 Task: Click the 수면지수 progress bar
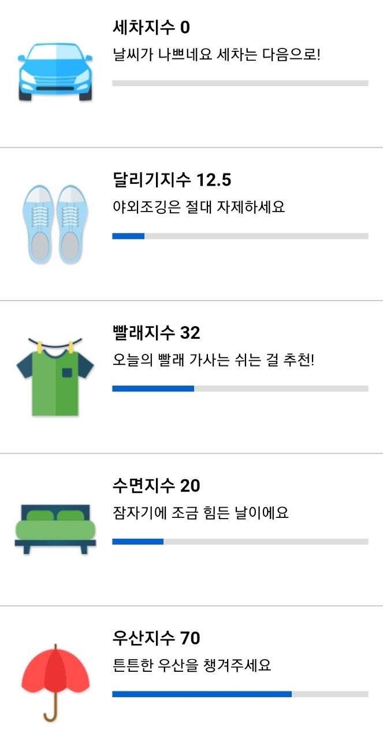point(240,542)
